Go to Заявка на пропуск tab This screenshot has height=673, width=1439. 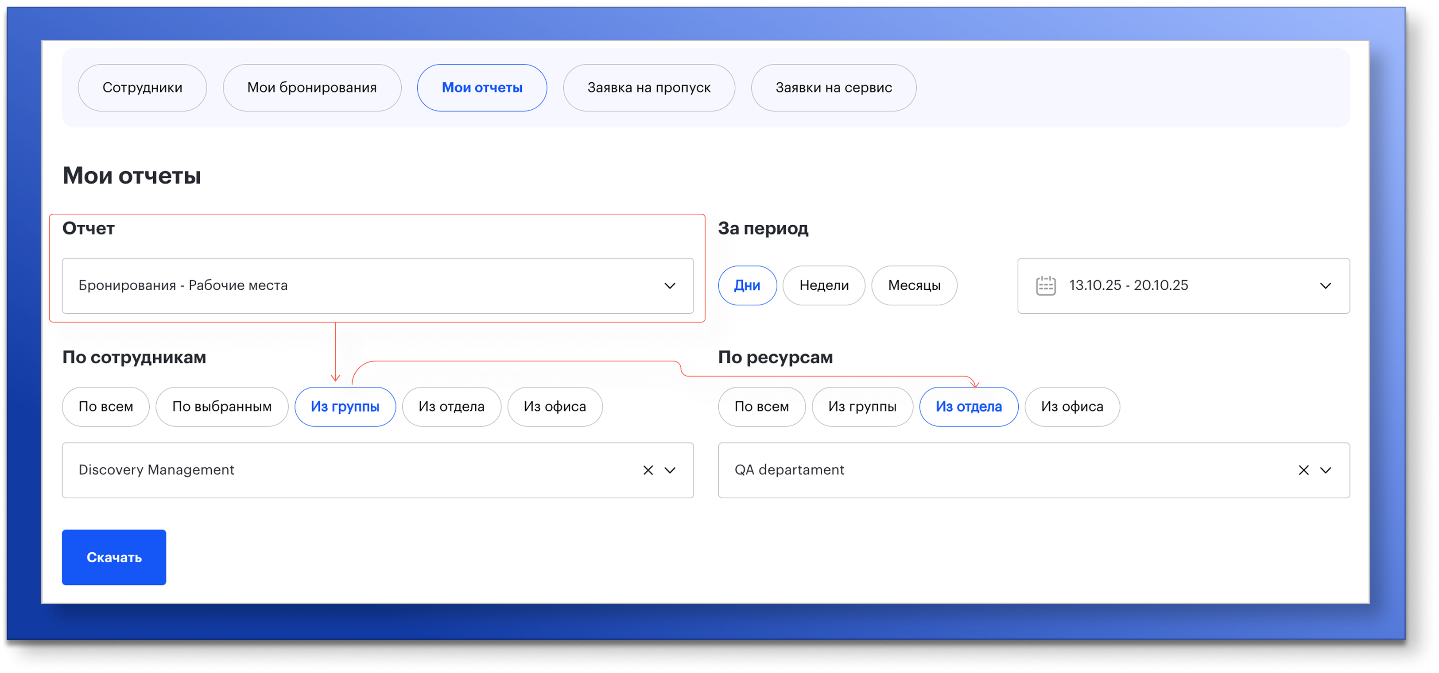(648, 88)
